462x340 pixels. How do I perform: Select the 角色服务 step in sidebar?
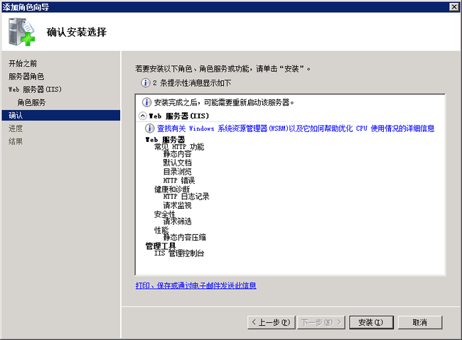(31, 102)
